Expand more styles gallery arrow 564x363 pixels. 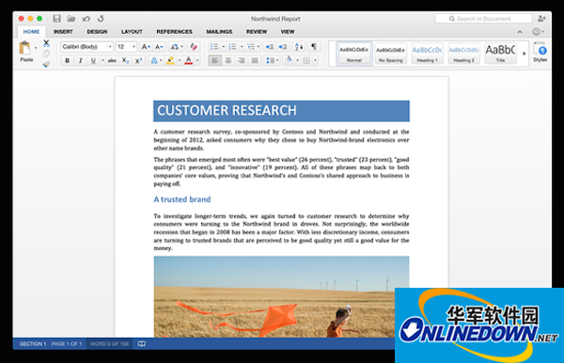(x=525, y=54)
